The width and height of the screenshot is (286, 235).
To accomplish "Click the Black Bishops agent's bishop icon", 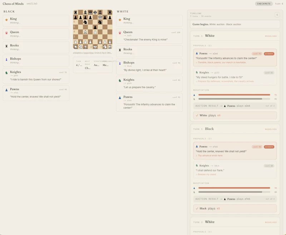I will 6,60.
